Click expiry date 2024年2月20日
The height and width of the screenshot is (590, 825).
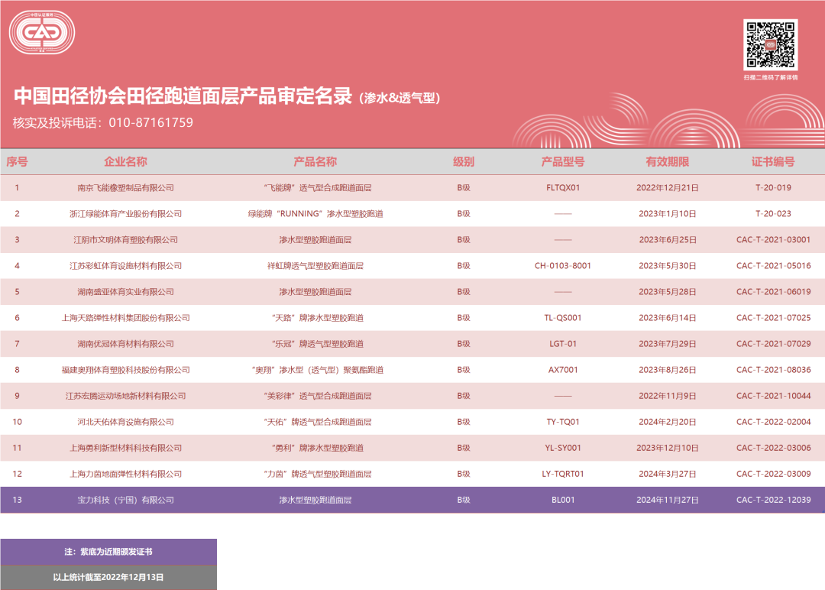coord(667,422)
